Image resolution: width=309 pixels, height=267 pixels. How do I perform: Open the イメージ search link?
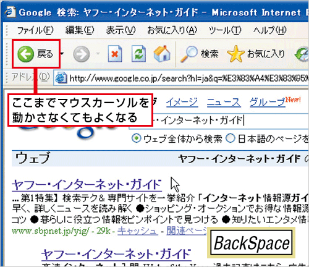point(182,102)
